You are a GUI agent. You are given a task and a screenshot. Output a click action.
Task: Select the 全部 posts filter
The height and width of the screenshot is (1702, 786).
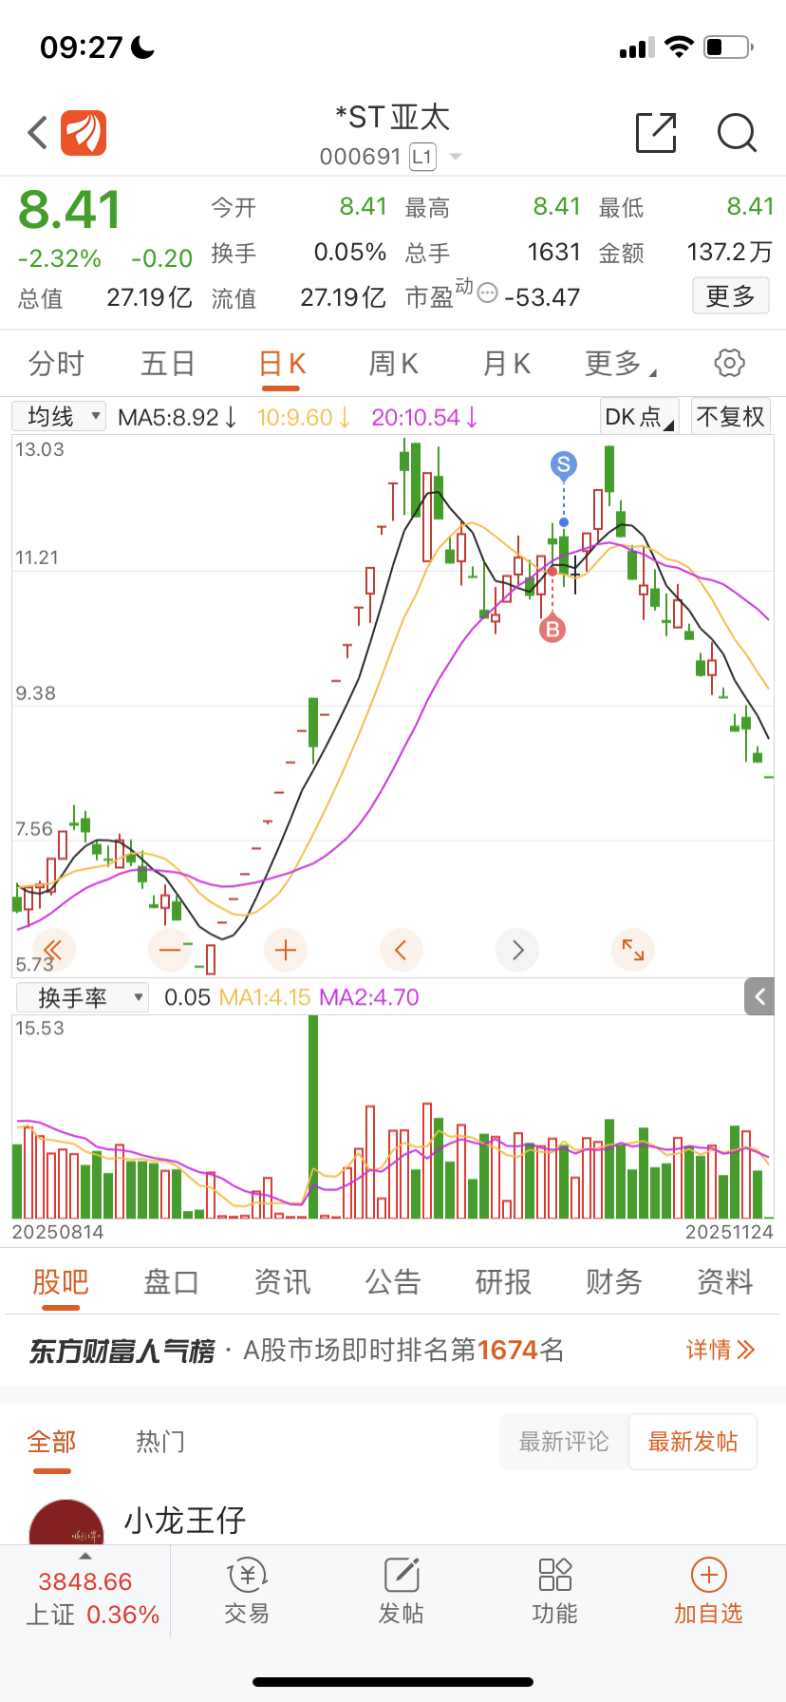pos(51,1442)
